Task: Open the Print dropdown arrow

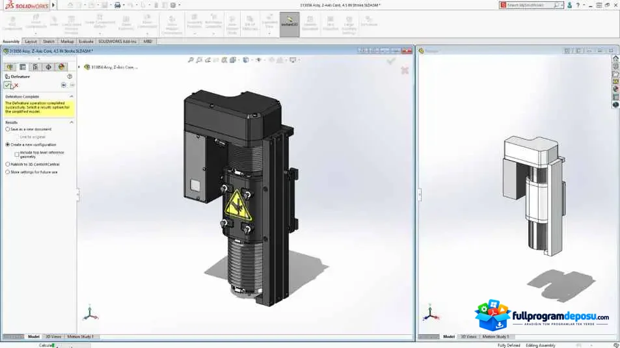Action: pos(124,5)
